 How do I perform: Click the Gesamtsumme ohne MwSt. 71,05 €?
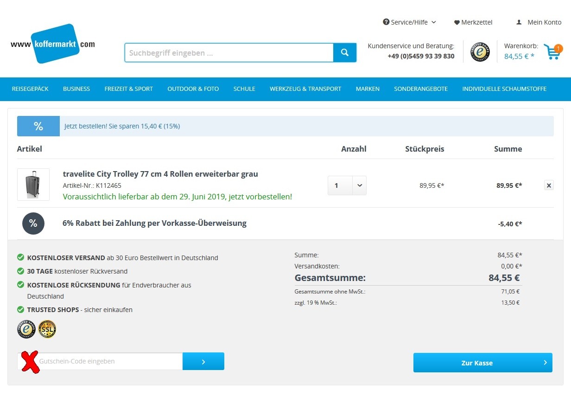511,292
